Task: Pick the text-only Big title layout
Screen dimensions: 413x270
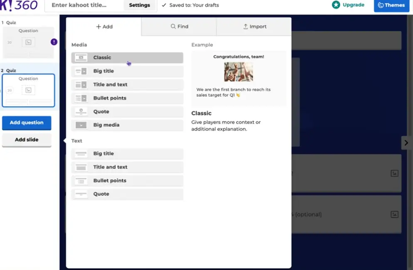Action: [127, 154]
